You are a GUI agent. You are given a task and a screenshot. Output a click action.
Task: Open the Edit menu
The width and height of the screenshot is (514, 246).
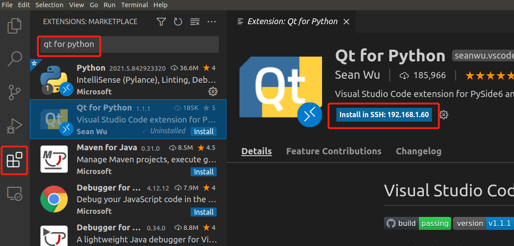[x=24, y=5]
